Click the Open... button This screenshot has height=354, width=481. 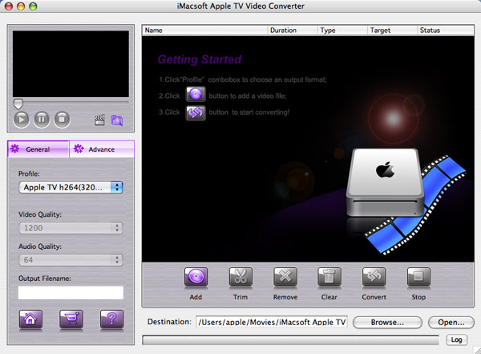pyautogui.click(x=451, y=323)
